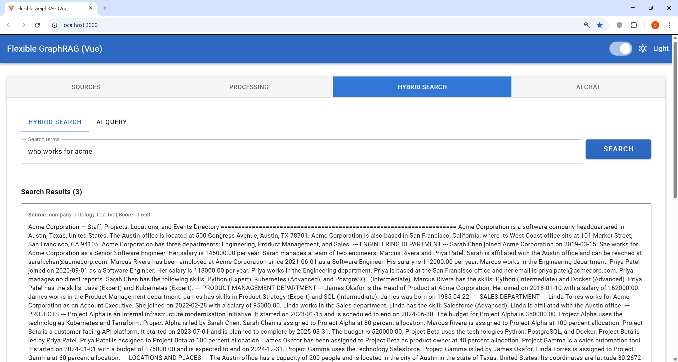Viewport: 678px width, 362px height.
Task: Open the AI Chat tab
Action: click(588, 87)
